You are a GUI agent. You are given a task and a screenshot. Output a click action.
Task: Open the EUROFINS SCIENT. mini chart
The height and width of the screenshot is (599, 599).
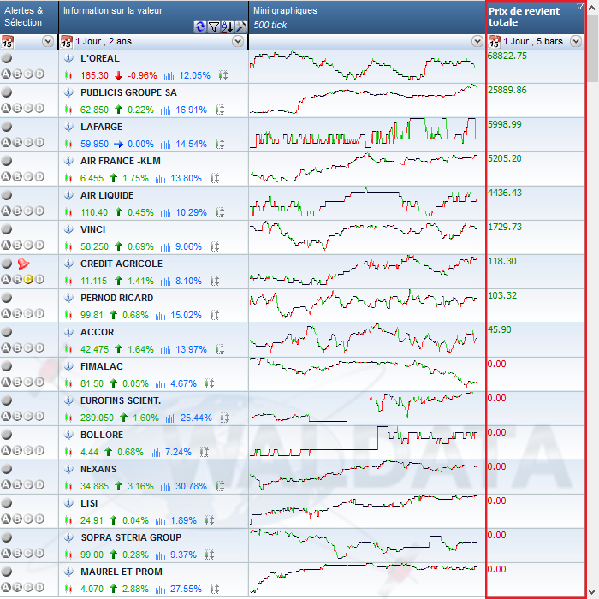tap(364, 406)
